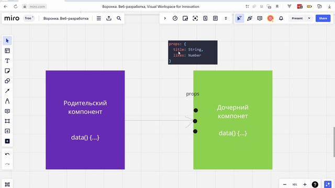Image resolution: width=335 pixels, height=188 pixels.
Task: Open browser downloads arrow icon
Action: point(329,7)
